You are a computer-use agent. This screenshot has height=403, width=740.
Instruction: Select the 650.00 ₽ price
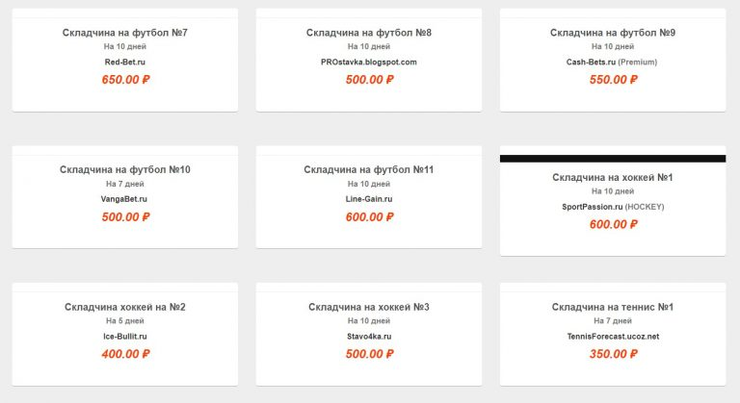click(x=125, y=80)
